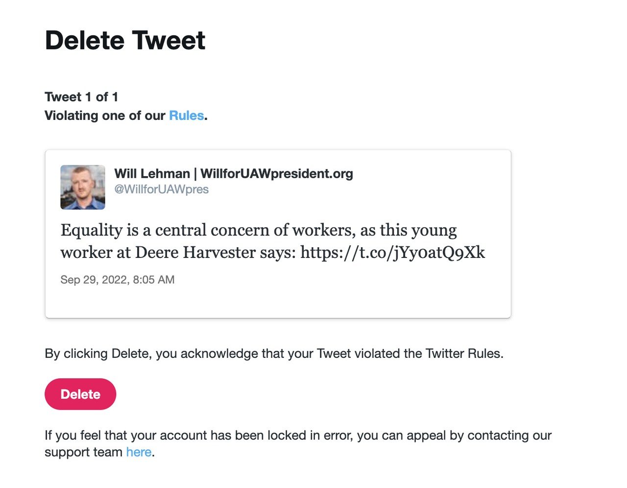Click the Sep 29, 2022 timestamp
This screenshot has width=627, height=488.
(x=118, y=280)
